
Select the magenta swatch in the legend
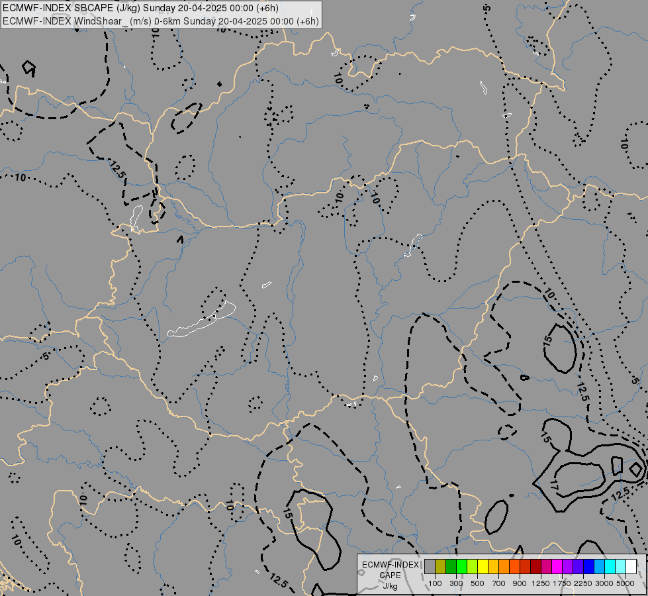[557, 566]
